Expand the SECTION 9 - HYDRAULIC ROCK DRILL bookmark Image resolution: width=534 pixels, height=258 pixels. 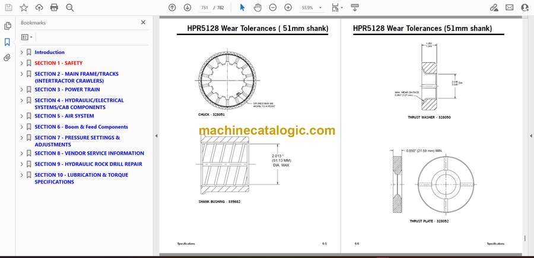pyautogui.click(x=22, y=164)
